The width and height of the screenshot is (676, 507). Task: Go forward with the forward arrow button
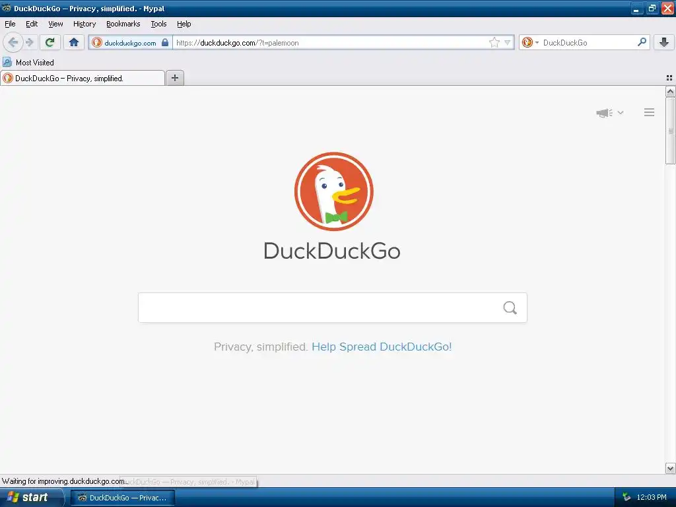pos(29,42)
